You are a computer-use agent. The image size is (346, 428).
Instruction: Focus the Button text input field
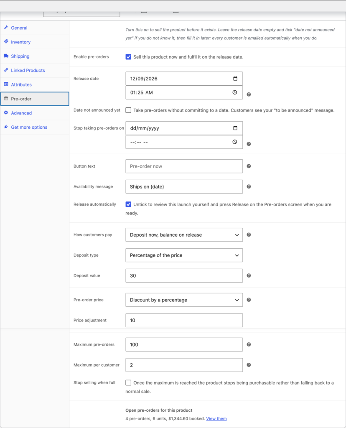pos(184,166)
